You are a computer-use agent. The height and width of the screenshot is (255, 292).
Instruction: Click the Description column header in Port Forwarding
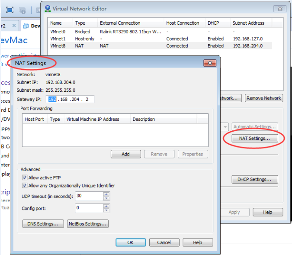coord(164,119)
